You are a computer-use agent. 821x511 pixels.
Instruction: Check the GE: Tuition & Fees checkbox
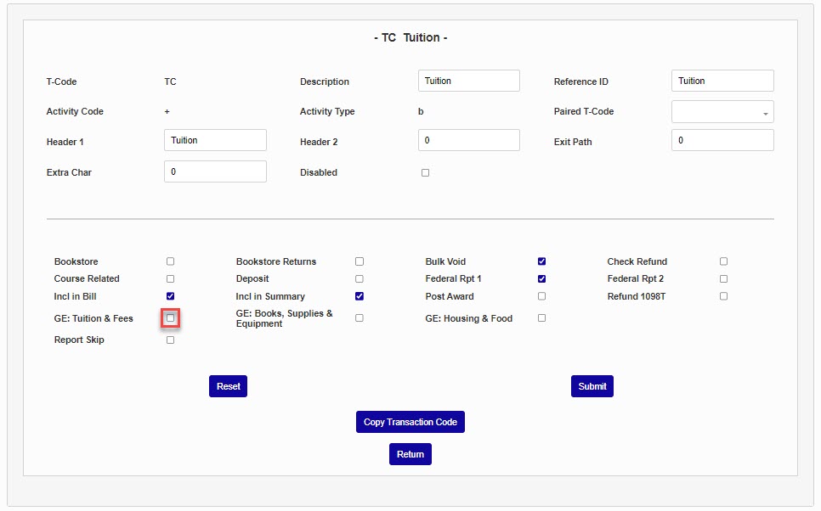pos(171,318)
